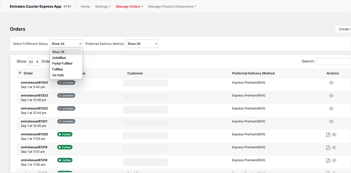View order emiratesuat81318 via eye icon
Screen dimensions: 351x173
click(334, 161)
